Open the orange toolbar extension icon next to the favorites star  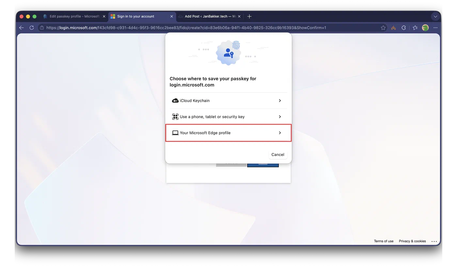pos(393,28)
